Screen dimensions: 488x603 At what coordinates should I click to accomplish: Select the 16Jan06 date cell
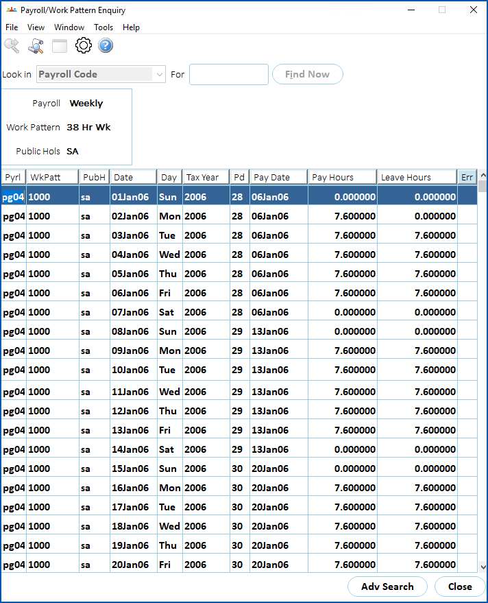coord(134,488)
